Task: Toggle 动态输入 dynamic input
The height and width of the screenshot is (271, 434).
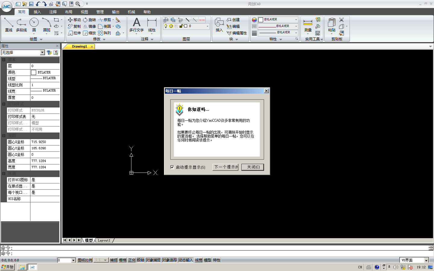Action: point(186,260)
